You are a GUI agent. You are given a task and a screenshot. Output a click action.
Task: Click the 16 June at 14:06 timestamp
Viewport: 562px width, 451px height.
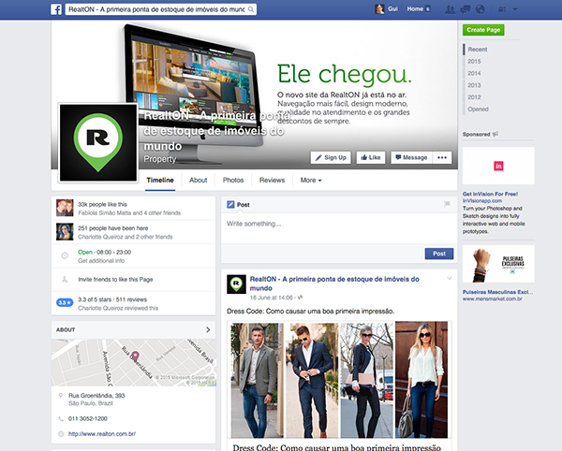[x=272, y=298]
